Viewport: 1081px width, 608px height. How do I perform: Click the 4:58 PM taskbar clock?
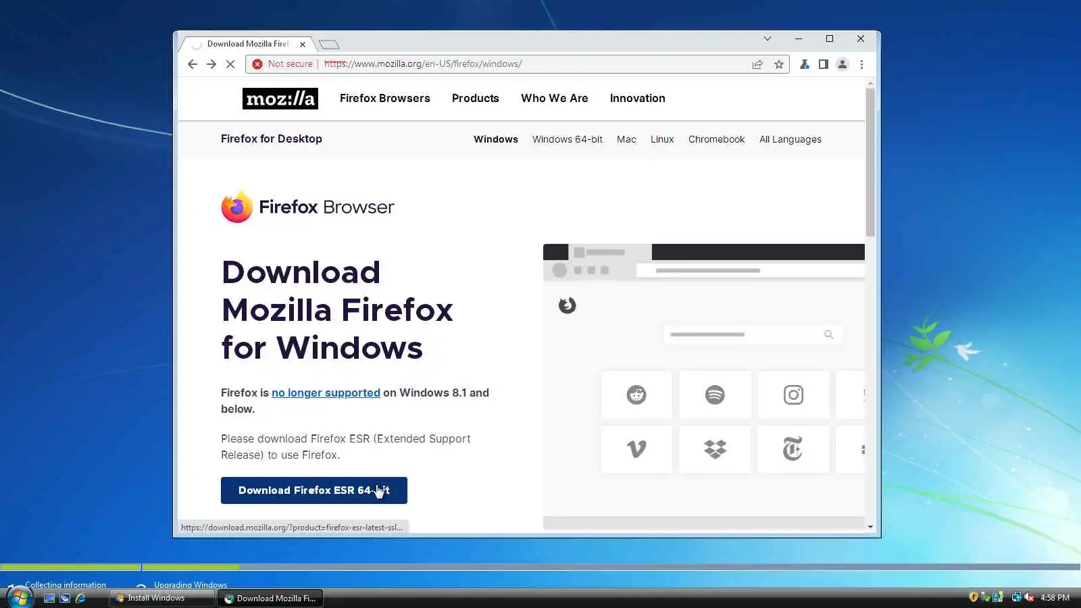pos(1055,598)
